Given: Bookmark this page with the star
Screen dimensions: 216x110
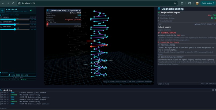Looking at the screenshot, I should (x=175, y=3).
